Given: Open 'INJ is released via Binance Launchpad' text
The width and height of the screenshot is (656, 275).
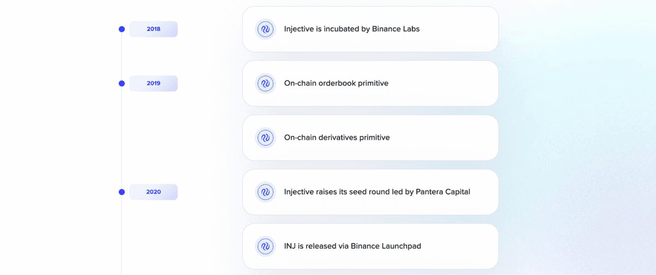Looking at the screenshot, I should pyautogui.click(x=352, y=246).
